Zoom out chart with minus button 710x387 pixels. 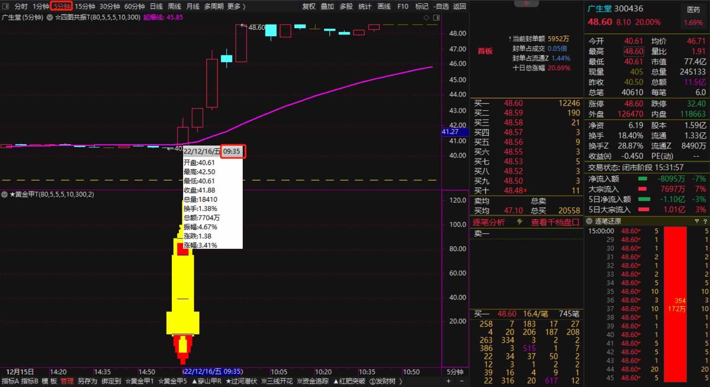(x=462, y=381)
